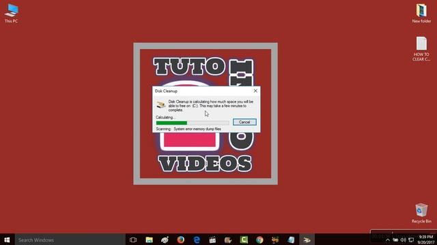Open the taskbar clock showing 9:39 PM
The image size is (437, 245).
pos(426,240)
